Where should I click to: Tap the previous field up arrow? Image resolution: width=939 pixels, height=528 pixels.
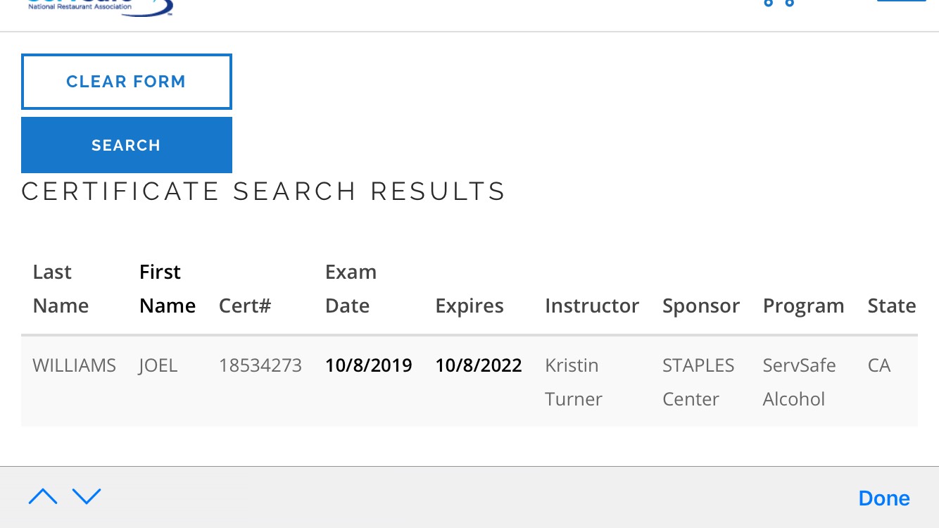pyautogui.click(x=43, y=497)
